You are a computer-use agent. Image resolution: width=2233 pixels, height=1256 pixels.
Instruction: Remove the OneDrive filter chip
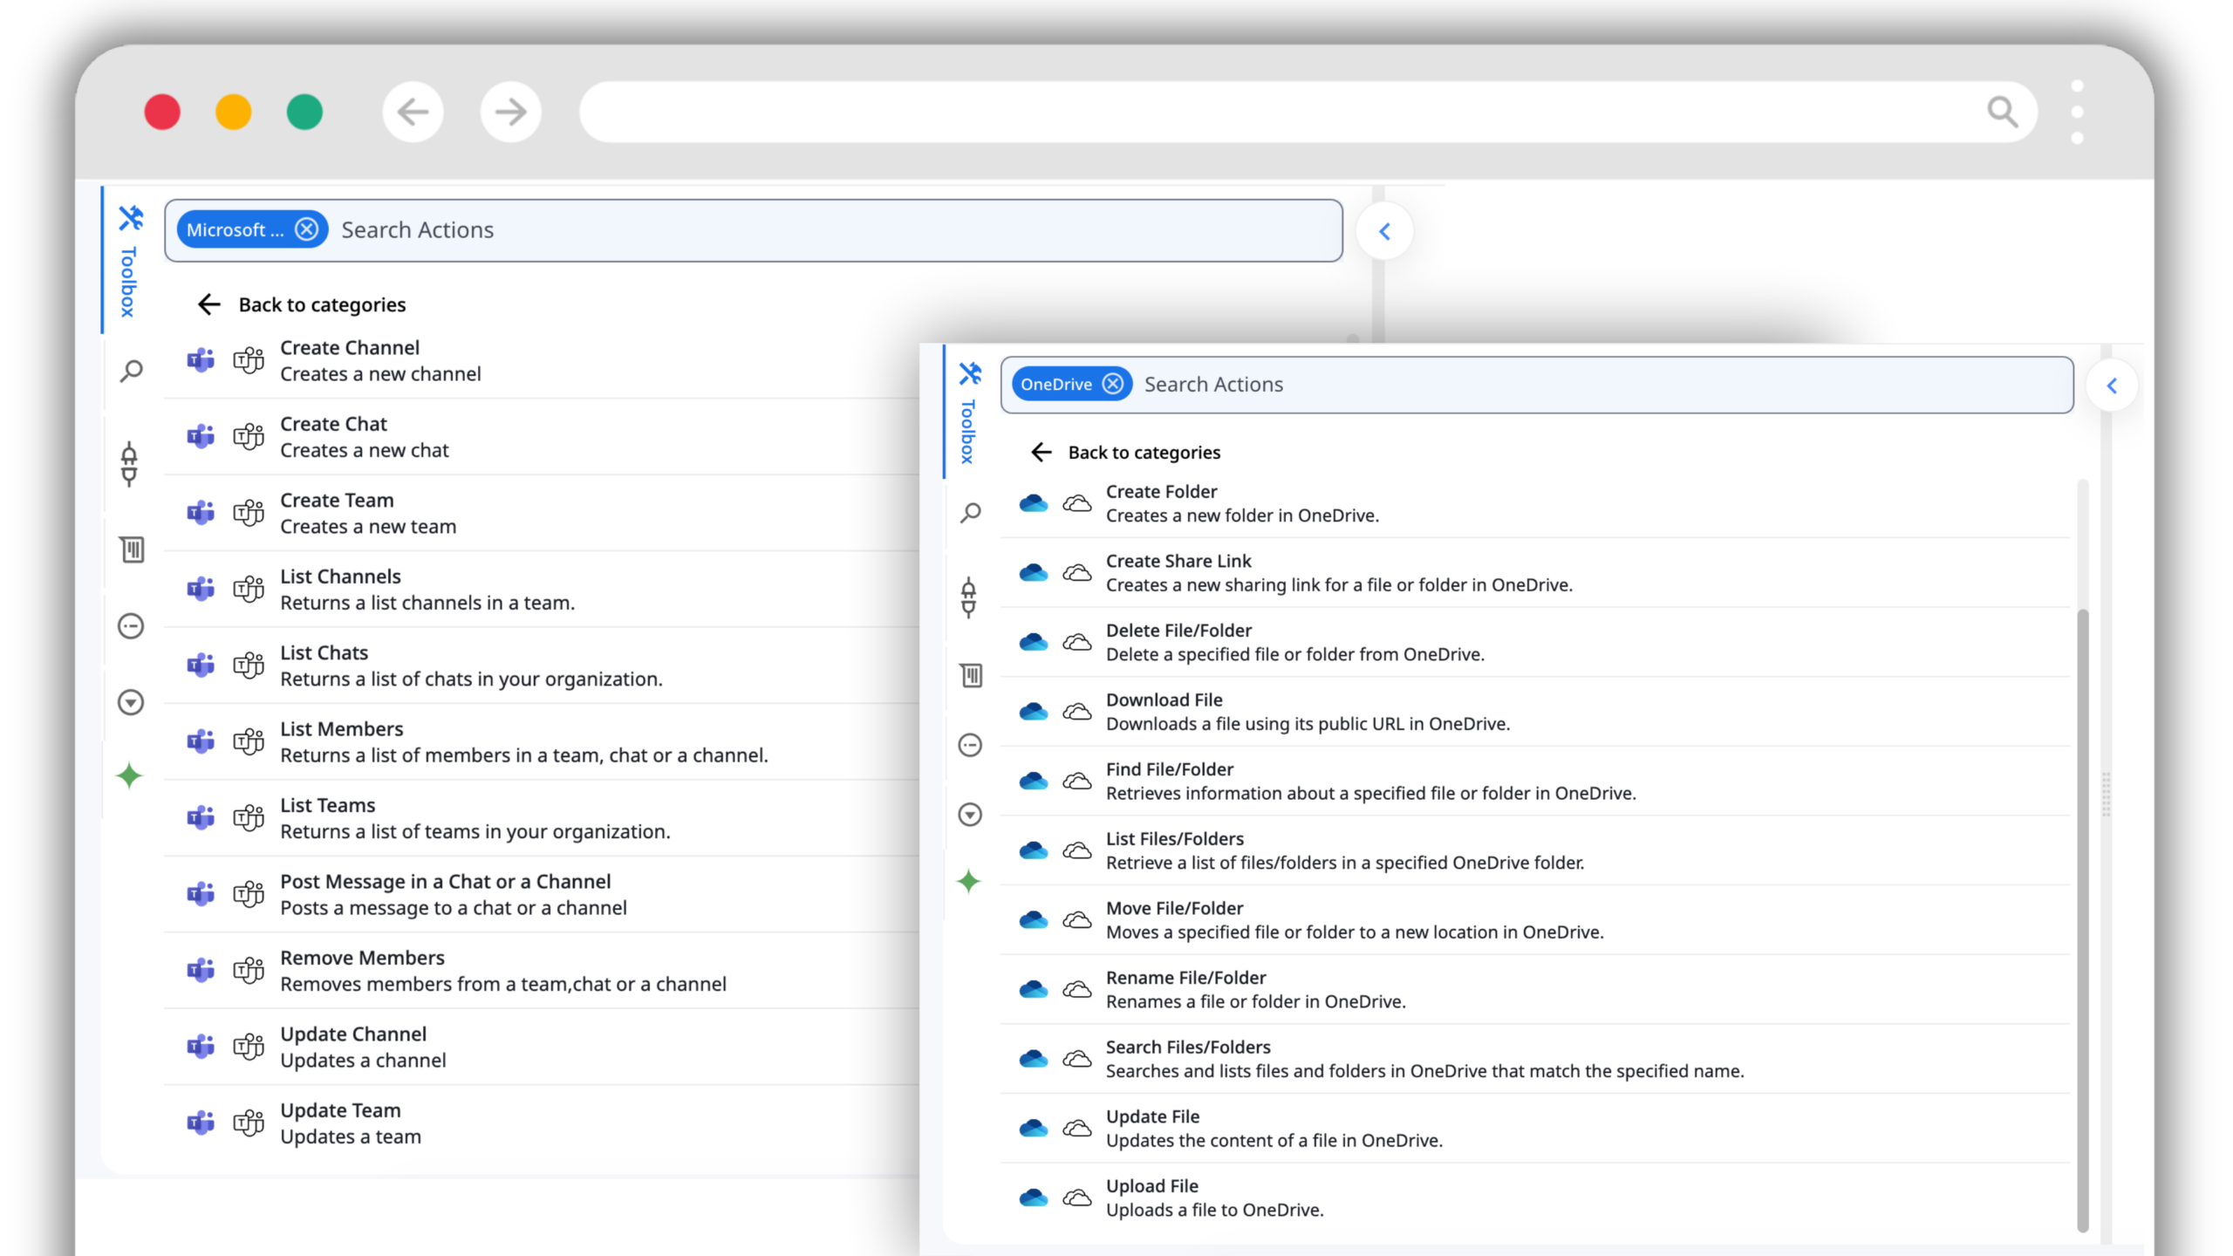1112,384
